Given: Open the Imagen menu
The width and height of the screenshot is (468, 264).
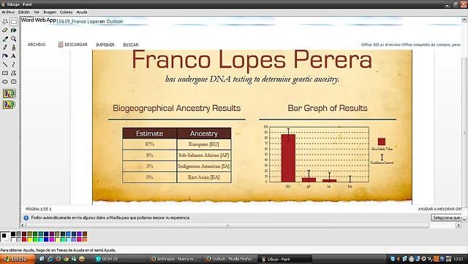Looking at the screenshot, I should point(50,12).
